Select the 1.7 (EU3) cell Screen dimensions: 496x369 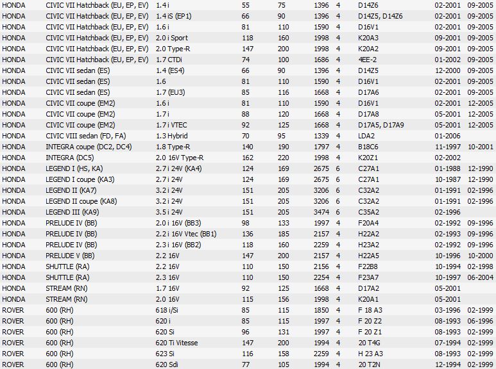point(171,92)
